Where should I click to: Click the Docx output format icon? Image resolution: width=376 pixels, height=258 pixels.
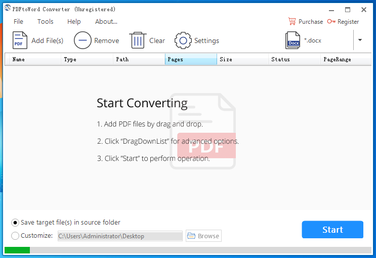[293, 40]
